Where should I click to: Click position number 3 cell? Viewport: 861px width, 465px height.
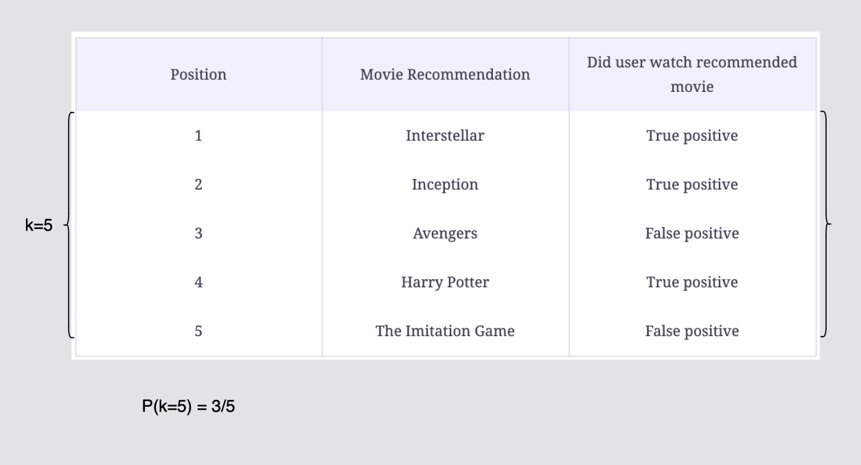click(198, 233)
